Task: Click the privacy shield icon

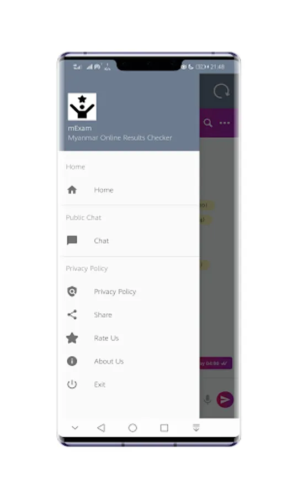Action: click(72, 291)
